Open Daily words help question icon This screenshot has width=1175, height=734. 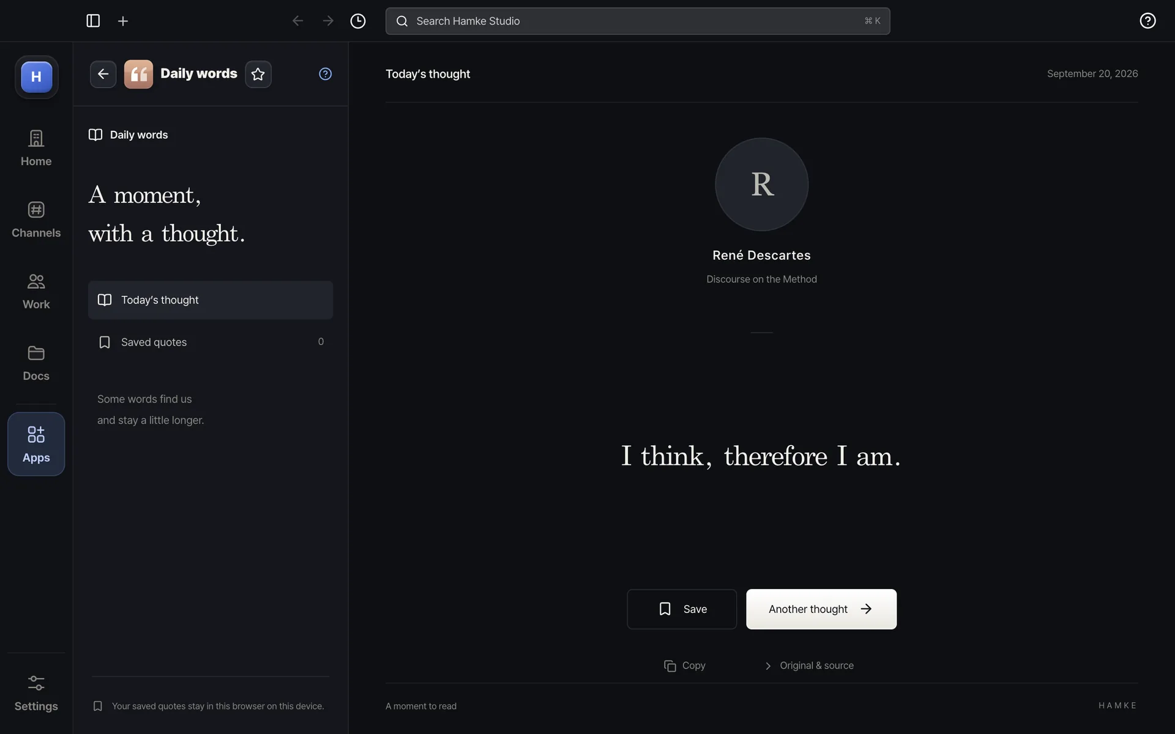coord(326,74)
